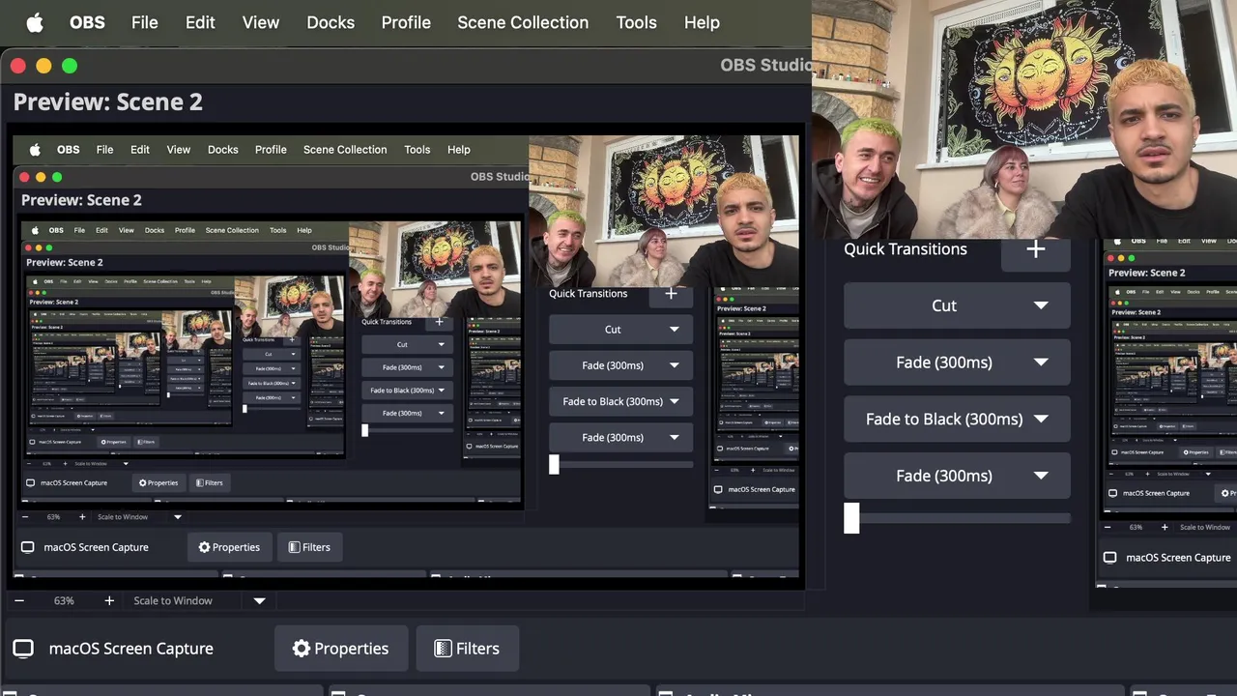Screen dimensions: 1237x696
Task: Click the arrow next to main Scale to Window
Action: pyautogui.click(x=259, y=600)
